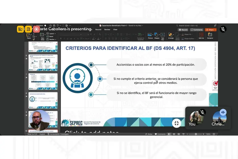The image size is (238, 159).
Task: Open the Add-ins button
Action: [201, 36]
